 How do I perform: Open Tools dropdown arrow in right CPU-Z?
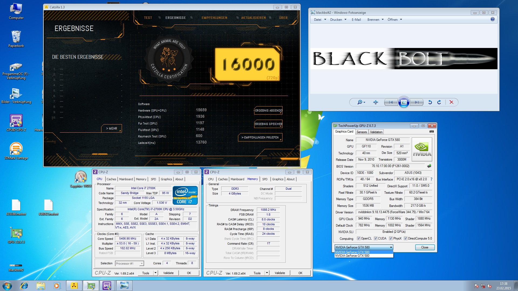point(267,273)
